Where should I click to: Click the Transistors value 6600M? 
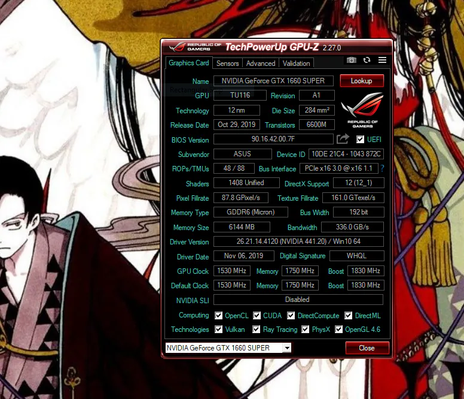(x=317, y=125)
